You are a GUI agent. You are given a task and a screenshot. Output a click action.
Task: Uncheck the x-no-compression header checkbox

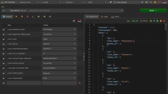tap(3, 78)
